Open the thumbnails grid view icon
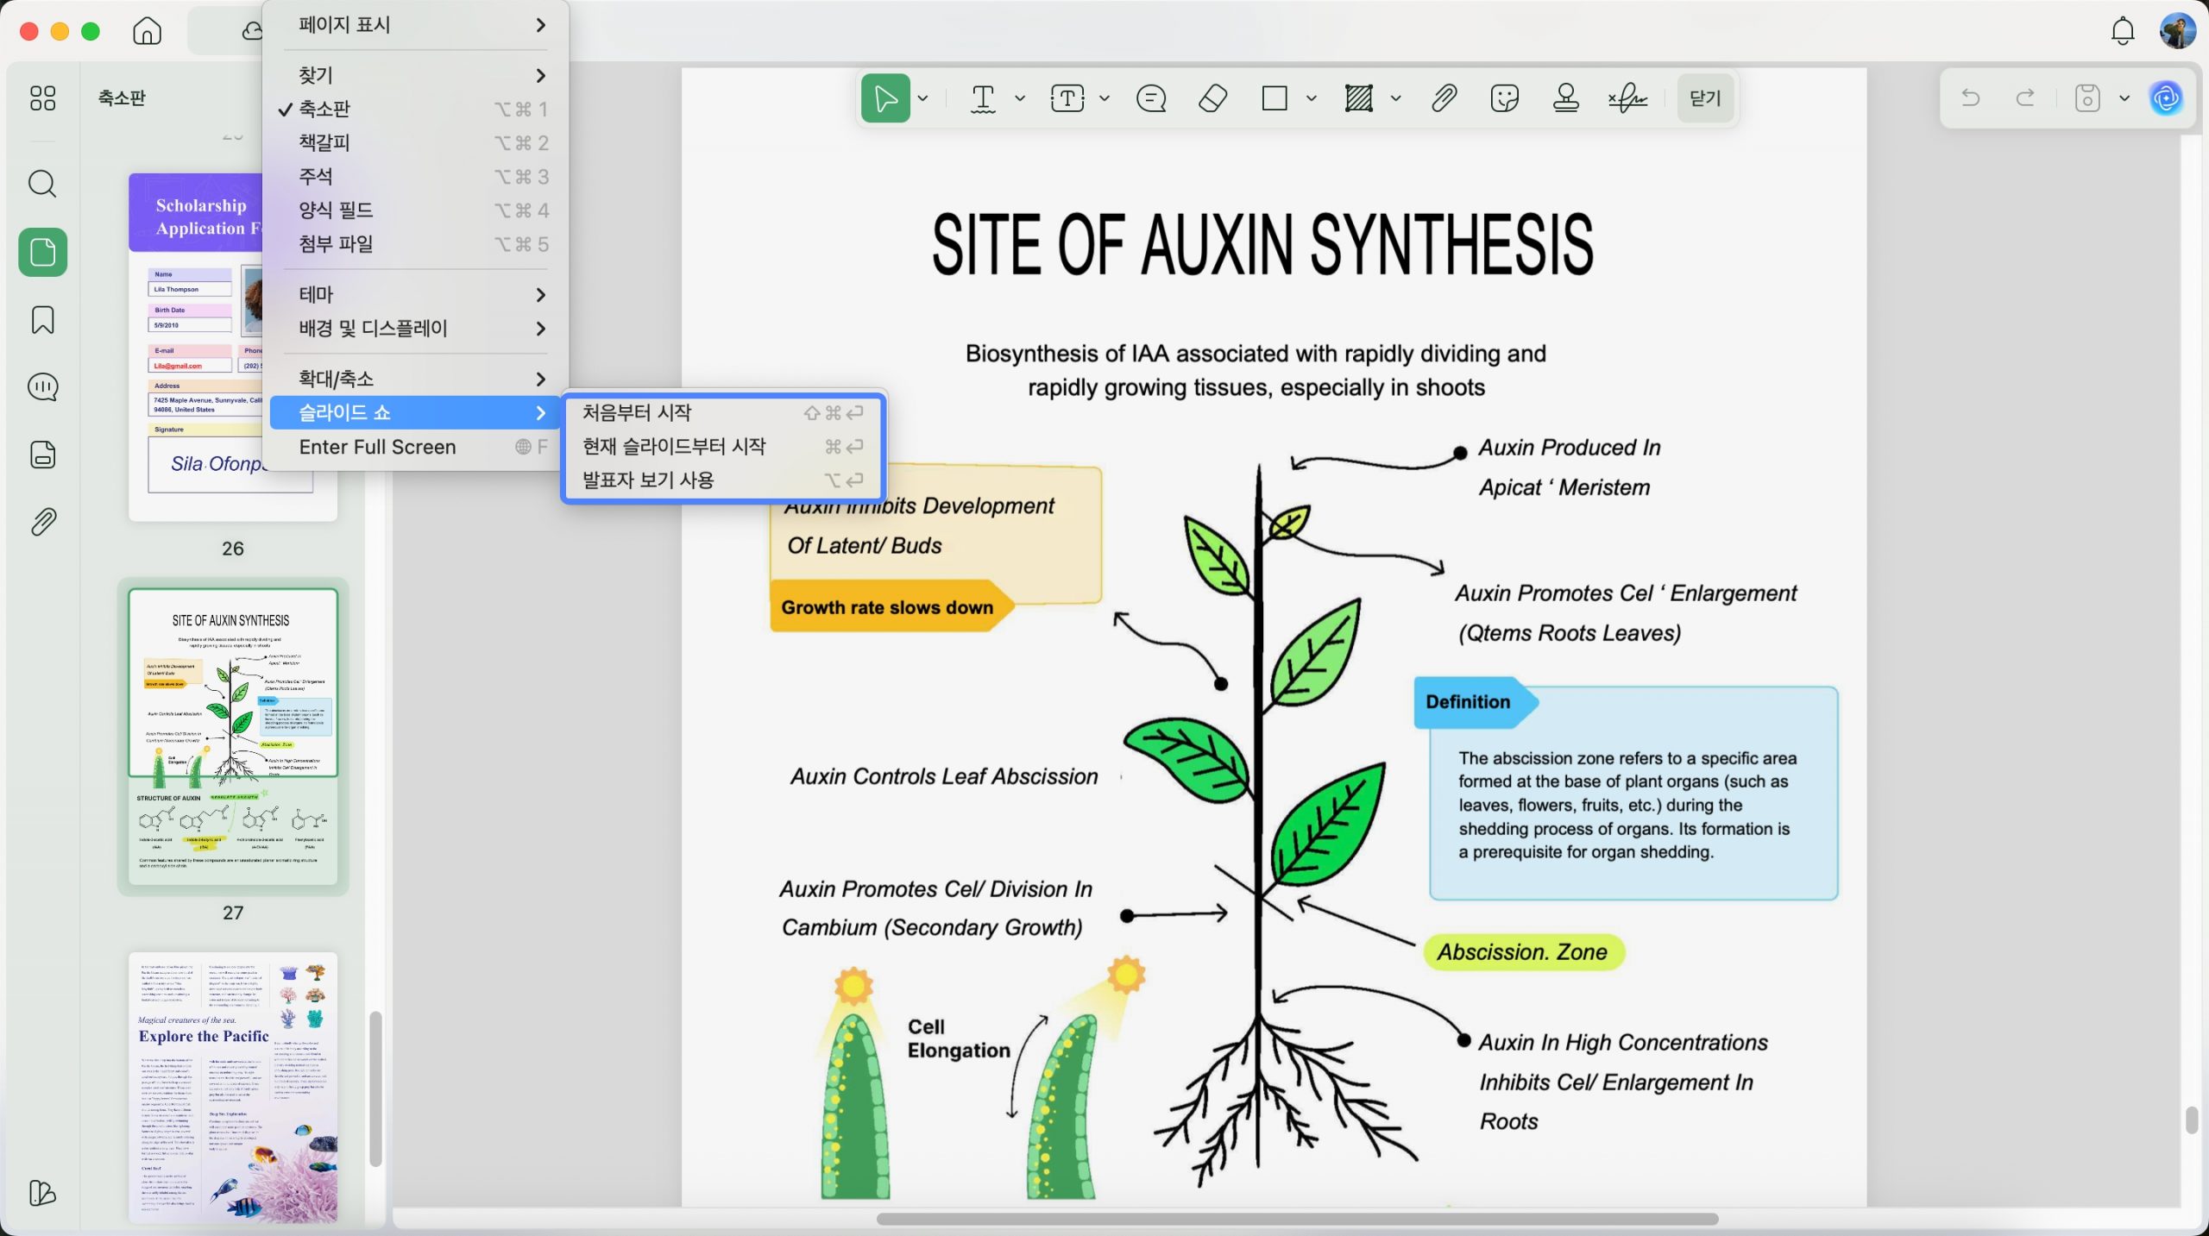The image size is (2209, 1236). [x=42, y=98]
